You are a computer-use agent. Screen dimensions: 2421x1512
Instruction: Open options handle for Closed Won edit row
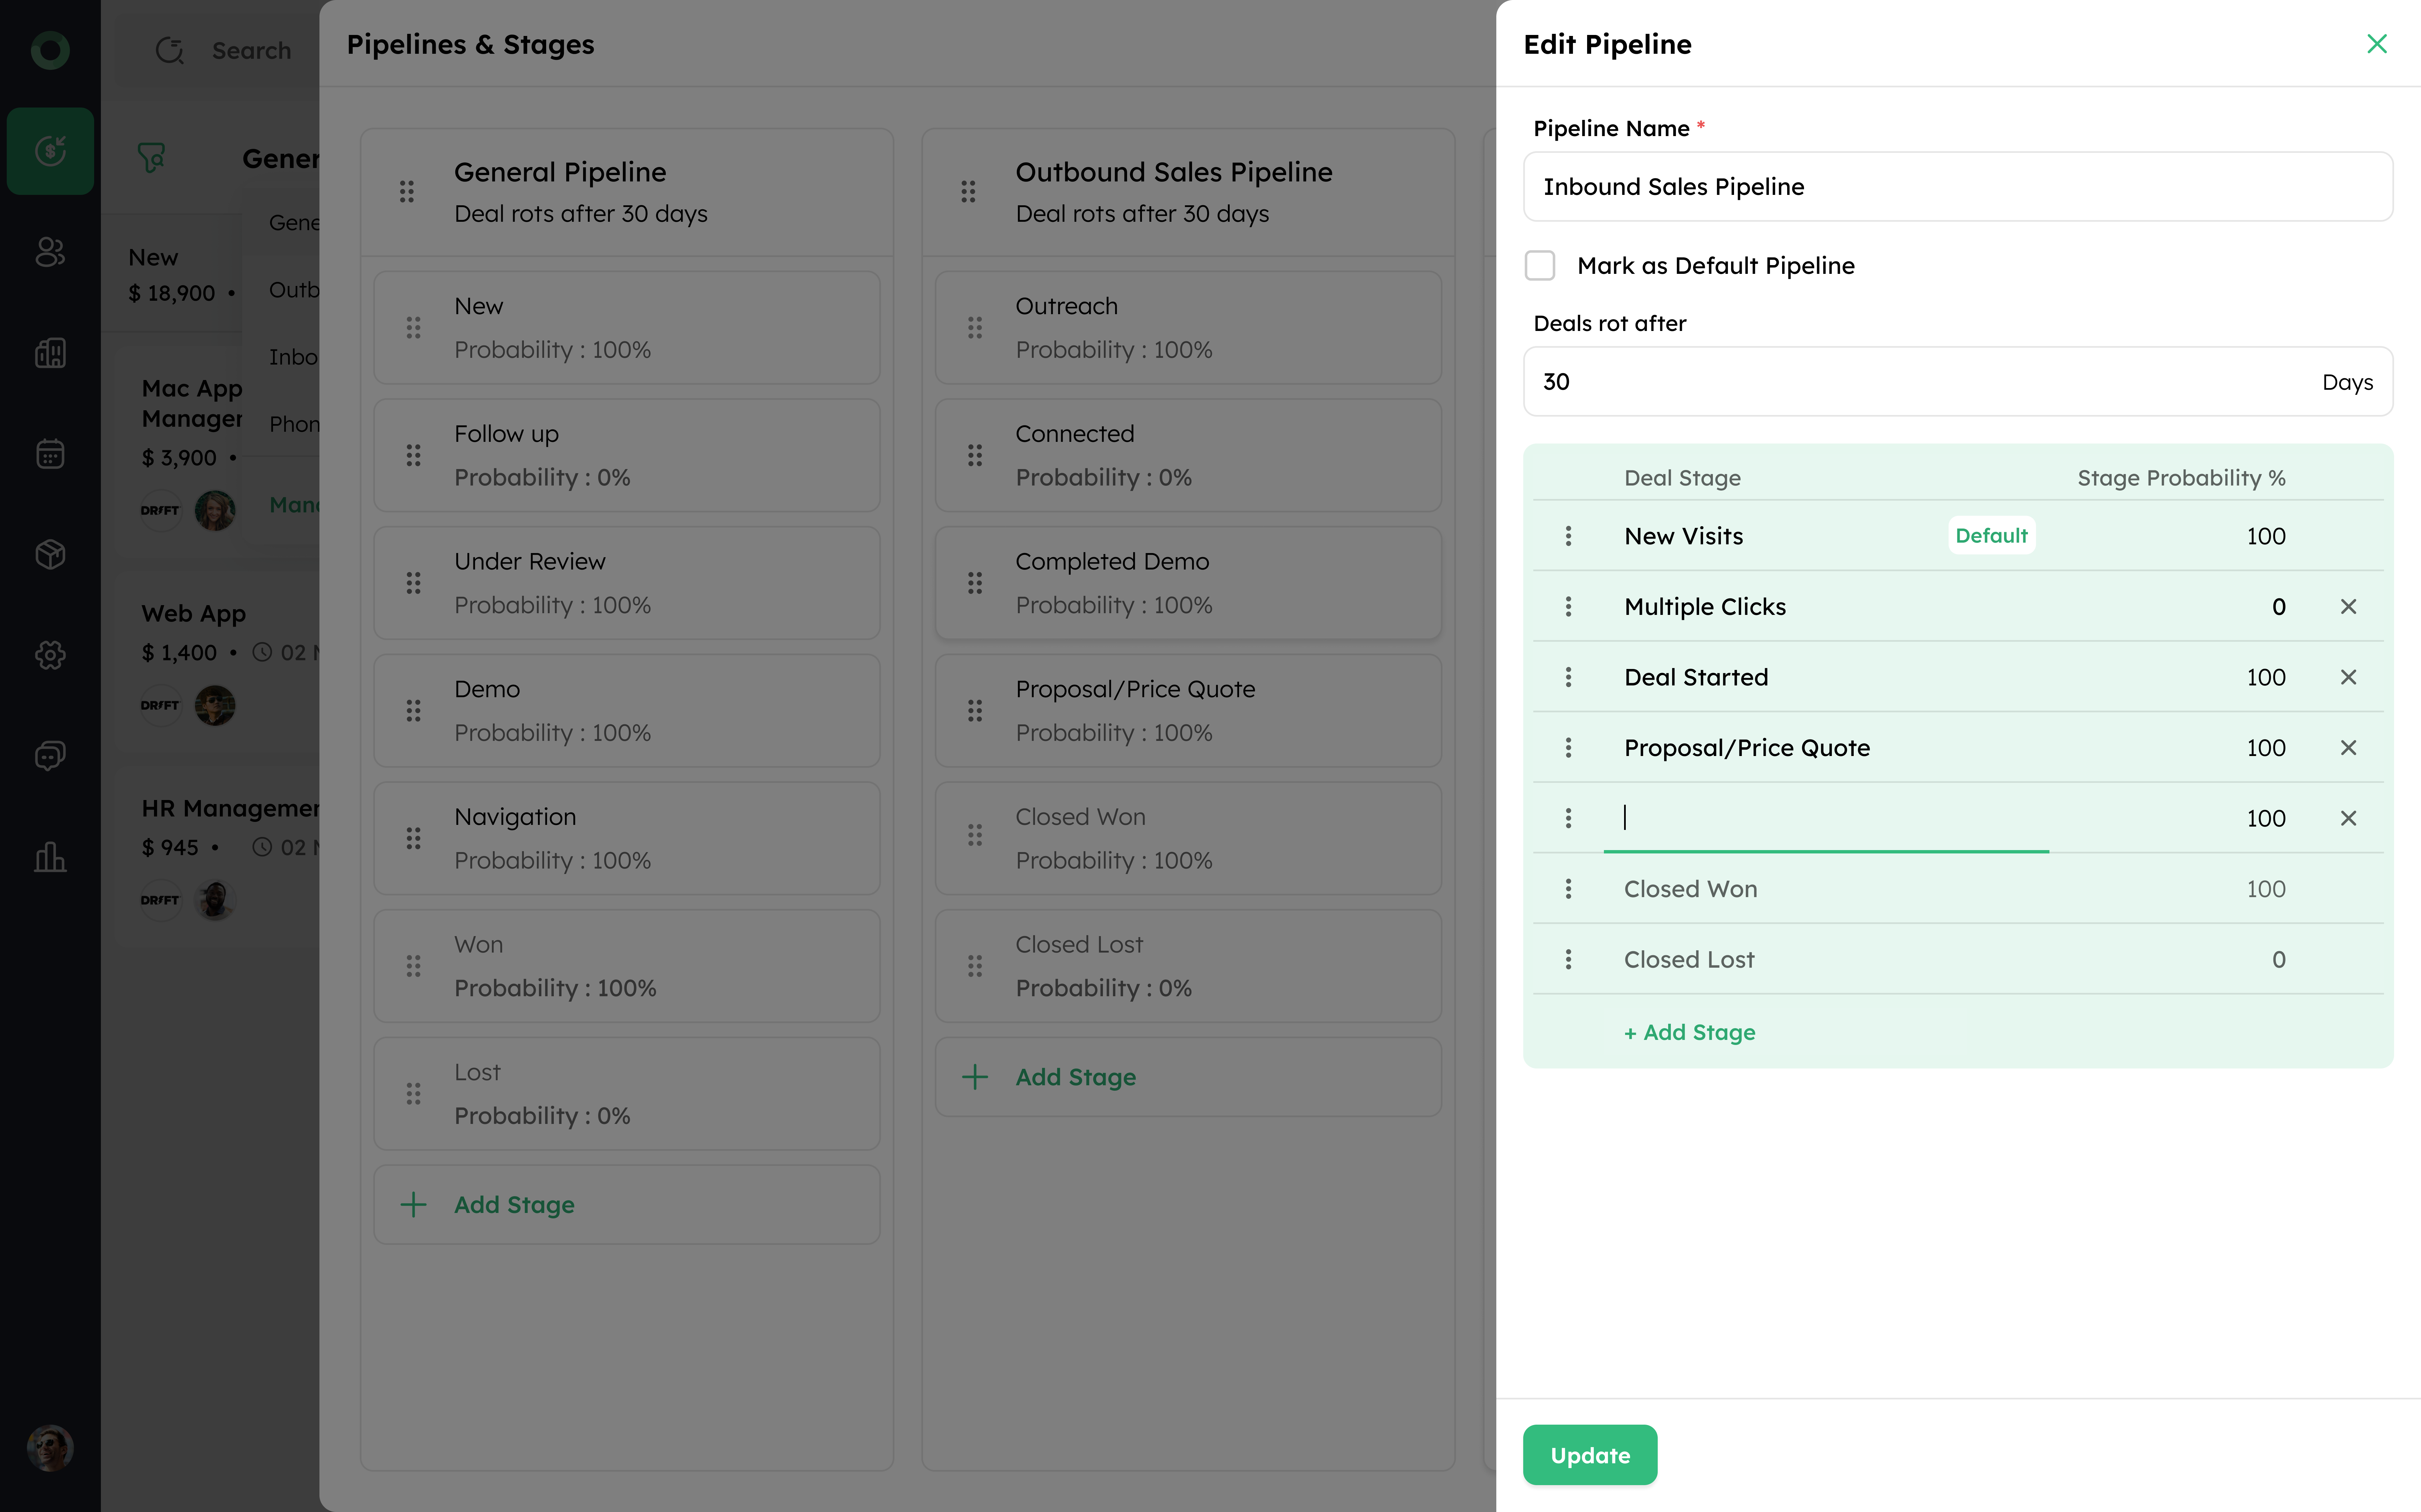(1569, 889)
